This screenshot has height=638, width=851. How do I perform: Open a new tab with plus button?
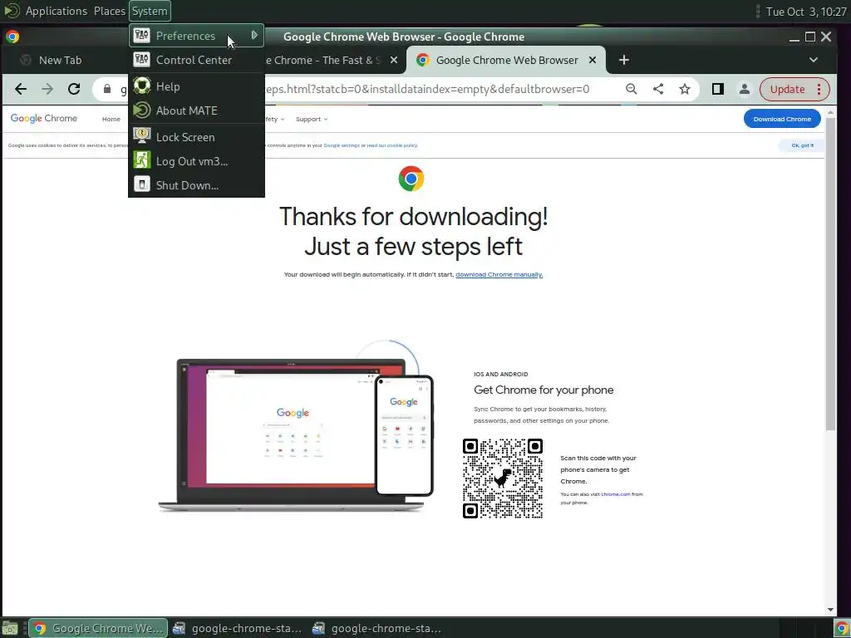(x=623, y=60)
